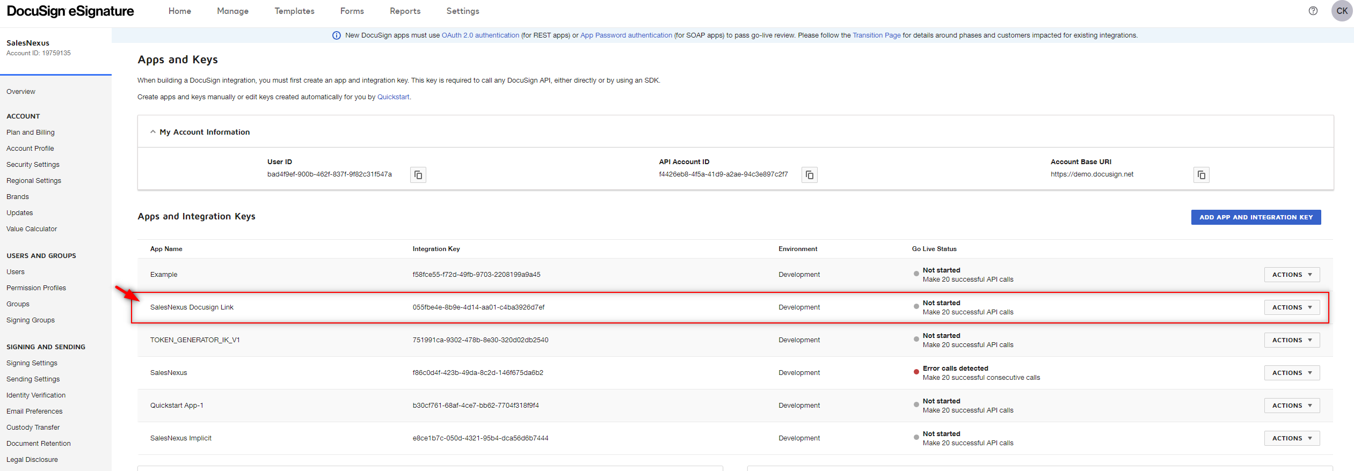
Task: Open Actions dropdown for Example app
Action: 1292,275
